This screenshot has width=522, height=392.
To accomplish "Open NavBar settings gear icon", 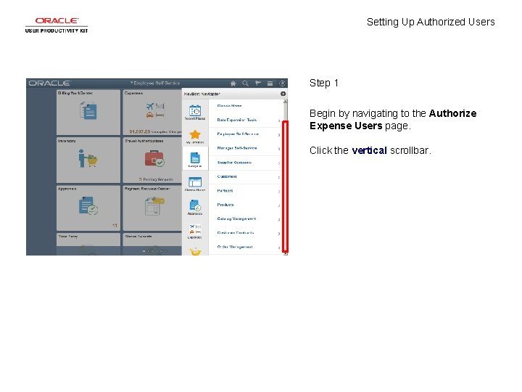I will point(283,94).
